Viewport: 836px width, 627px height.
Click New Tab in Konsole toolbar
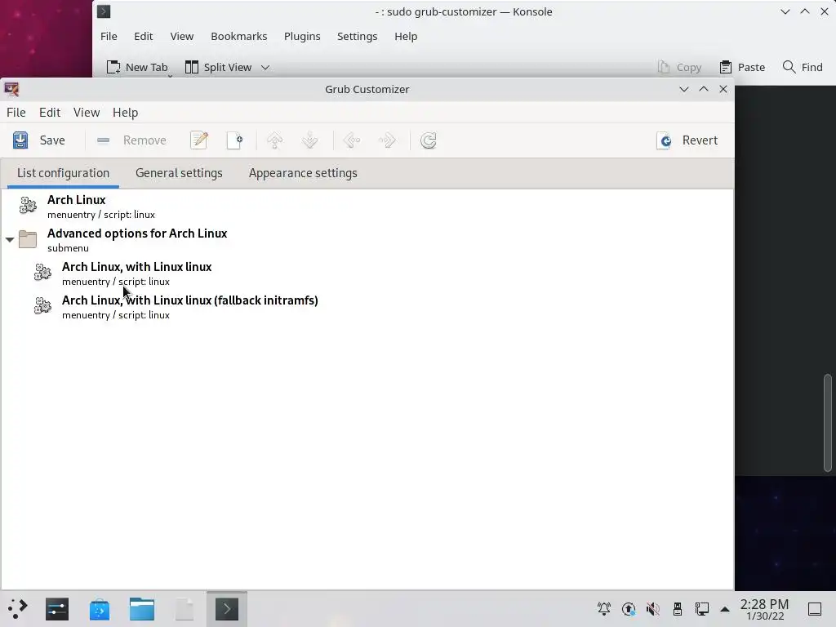coord(137,67)
